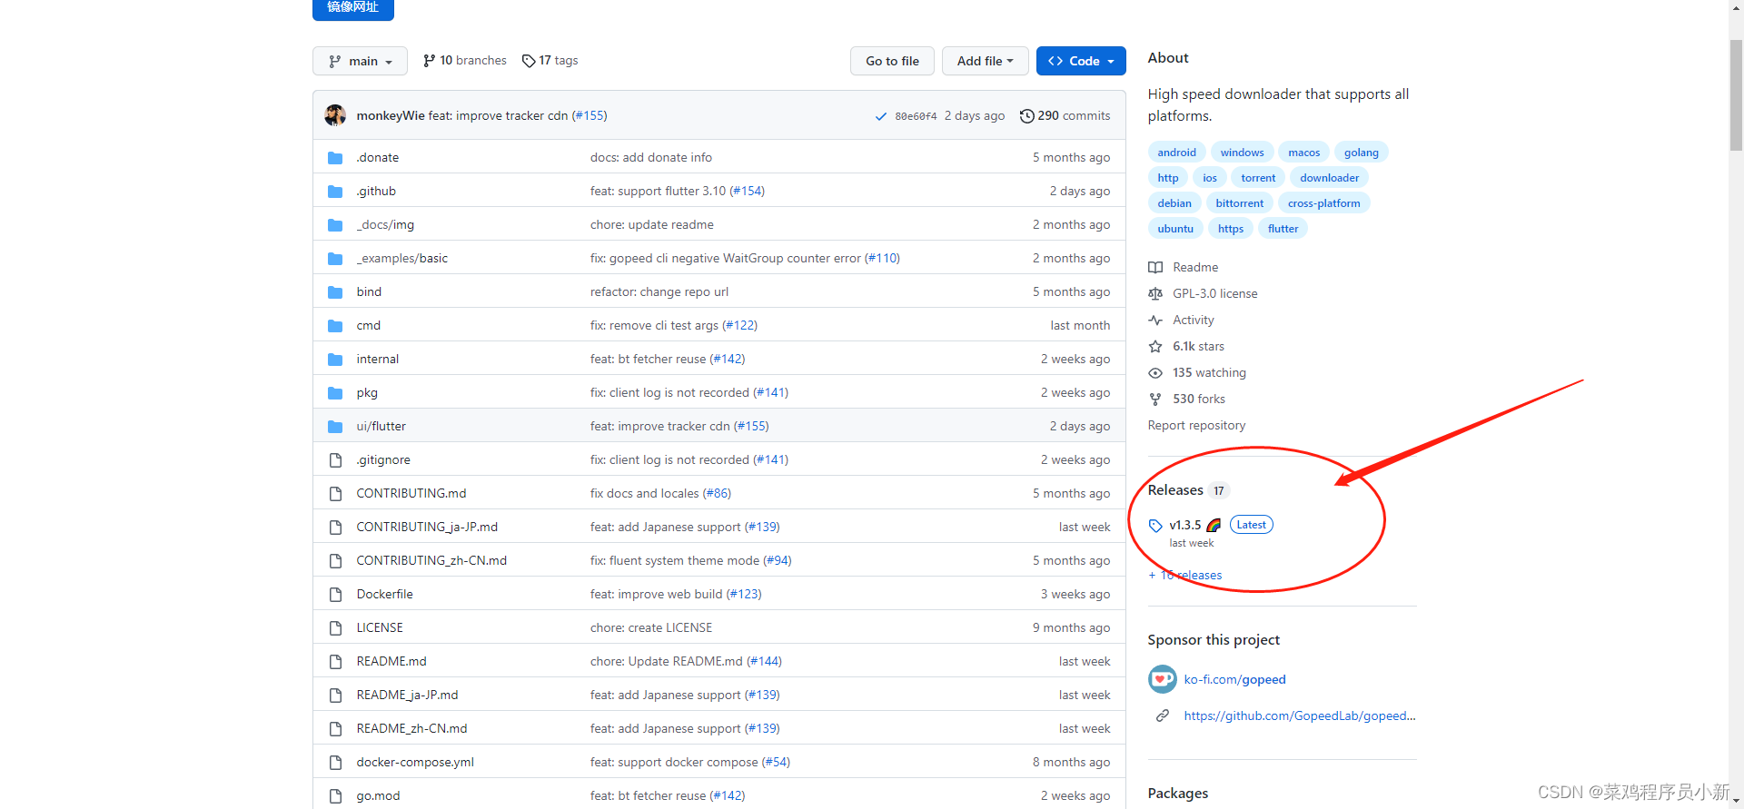Select the android topic tag
The height and width of the screenshot is (809, 1744).
click(x=1176, y=153)
